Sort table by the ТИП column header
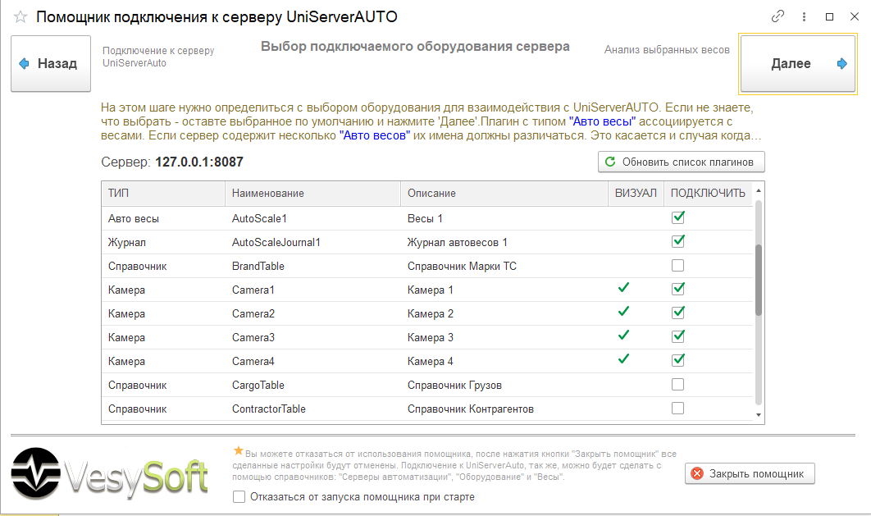Viewport: 871px width, 516px height. coord(162,194)
